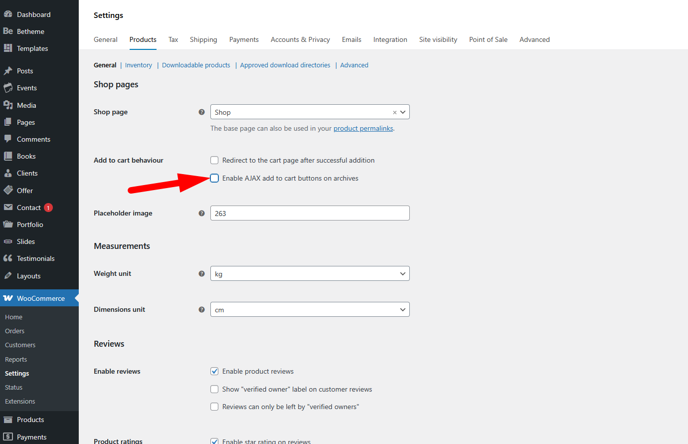Open the Weight unit dropdown
Screen dimensions: 688x444
click(310, 274)
